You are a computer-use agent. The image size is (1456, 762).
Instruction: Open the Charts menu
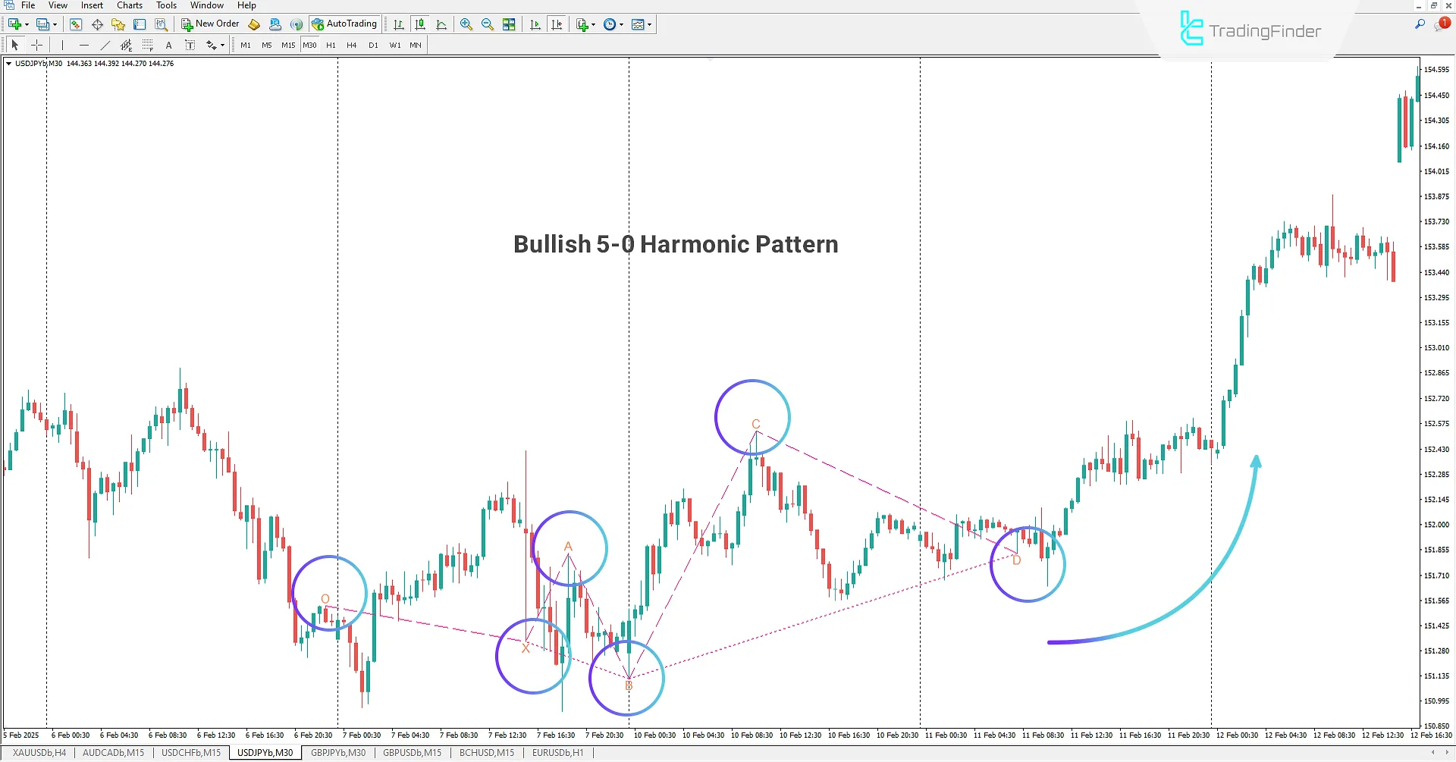(129, 5)
